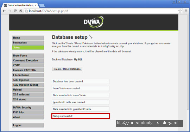This screenshot has width=190, height=132.
Task: Maximize the browser window
Action: click(179, 2)
